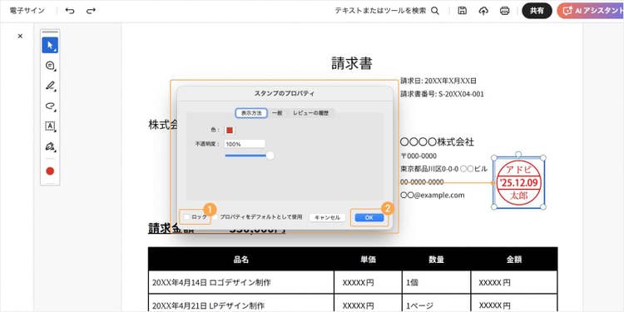Click the 東京都品川区0-0-0 address line
Viewport: 624px width, 312px height.
(443, 169)
